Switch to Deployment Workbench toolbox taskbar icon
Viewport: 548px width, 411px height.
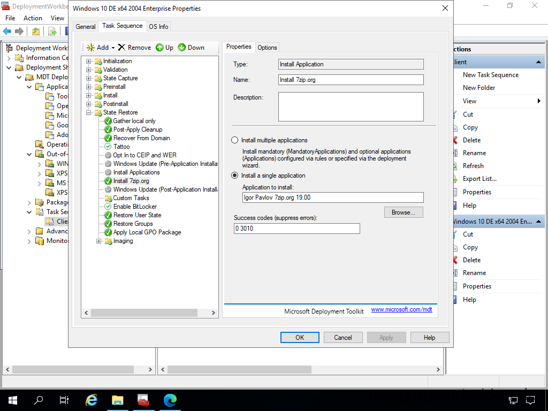tap(143, 400)
